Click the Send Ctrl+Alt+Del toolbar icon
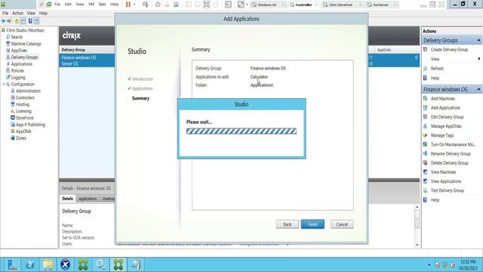Image resolution: width=483 pixels, height=272 pixels. pyautogui.click(x=145, y=5)
